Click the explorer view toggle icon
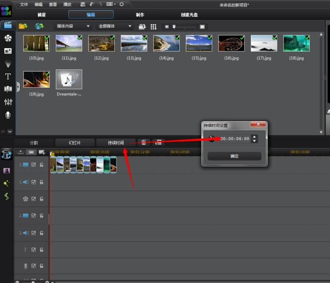Image resolution: width=330 pixels, height=283 pixels. point(142,27)
